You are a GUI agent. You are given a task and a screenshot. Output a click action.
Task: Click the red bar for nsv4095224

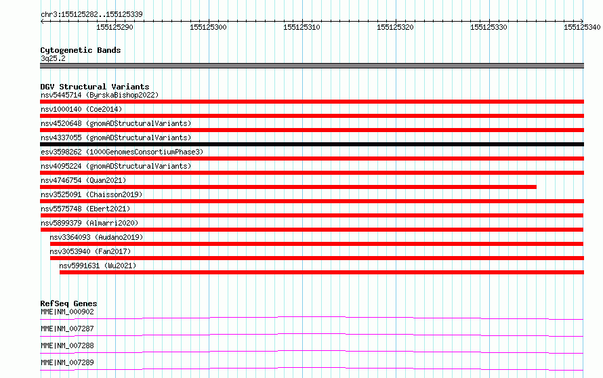pyautogui.click(x=312, y=173)
